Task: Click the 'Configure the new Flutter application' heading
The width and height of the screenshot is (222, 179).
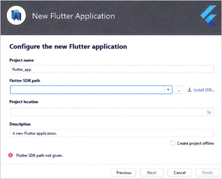Action: click(68, 47)
